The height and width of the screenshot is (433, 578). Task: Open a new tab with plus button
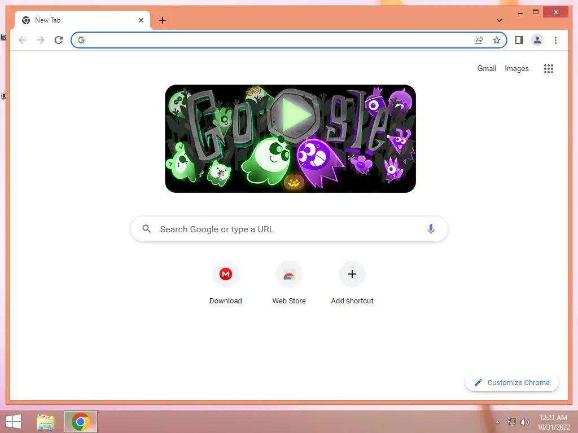click(163, 20)
